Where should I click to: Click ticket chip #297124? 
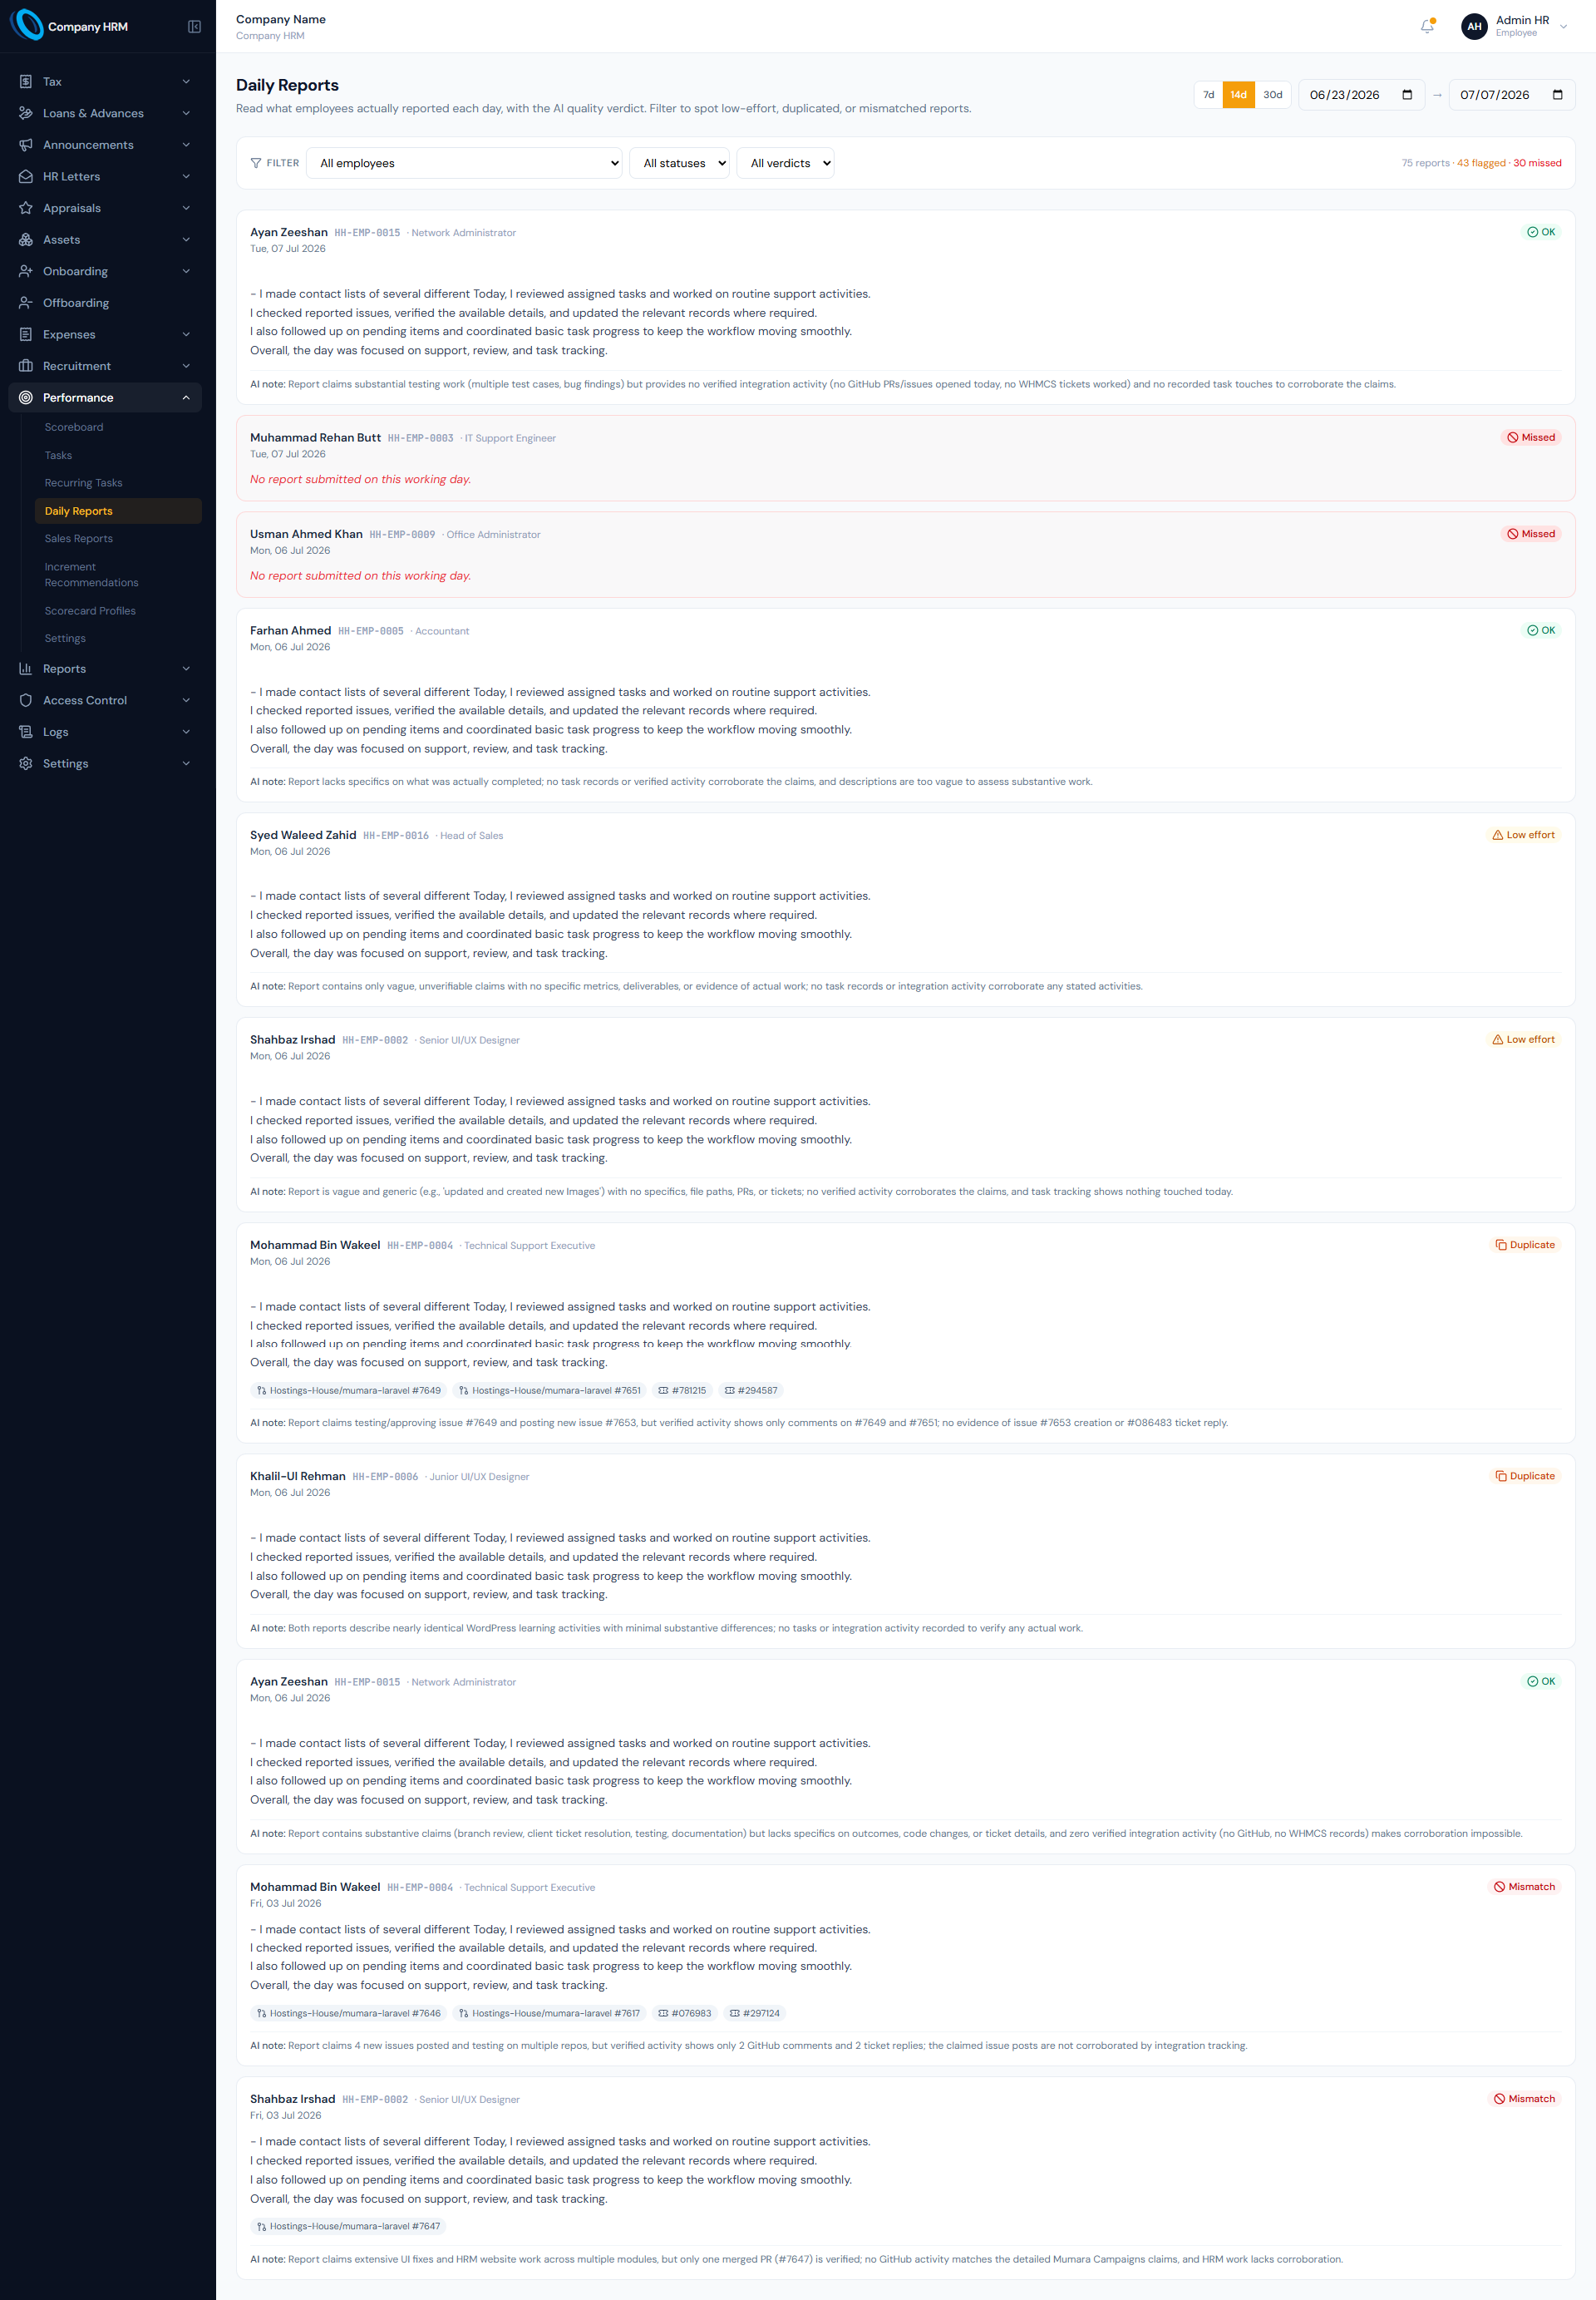(x=754, y=2013)
